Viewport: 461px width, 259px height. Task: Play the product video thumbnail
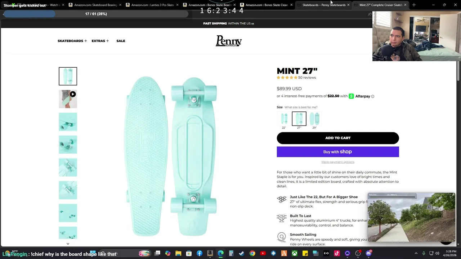68,99
